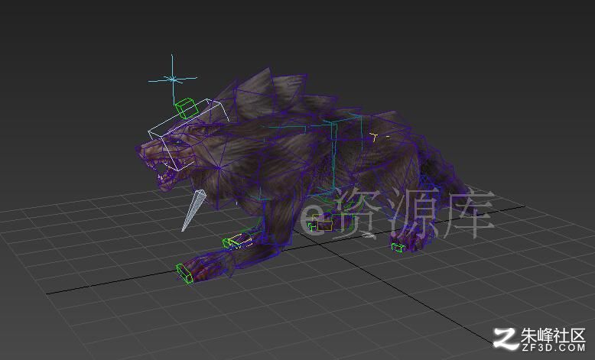Select the white wireframe head bone box
Screen dimensions: 595x360
(x=189, y=135)
